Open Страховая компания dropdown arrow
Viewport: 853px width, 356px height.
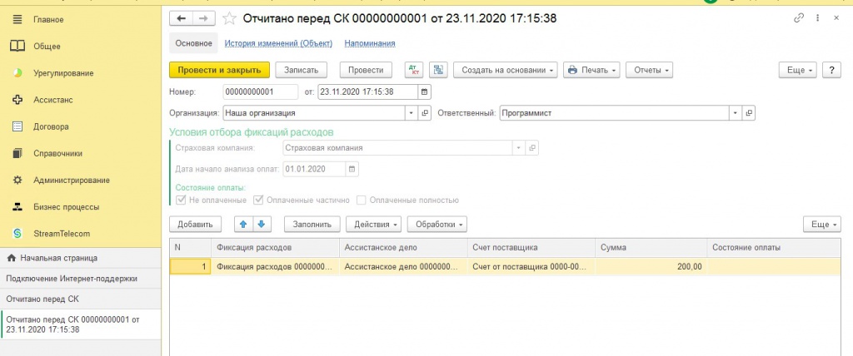point(518,148)
